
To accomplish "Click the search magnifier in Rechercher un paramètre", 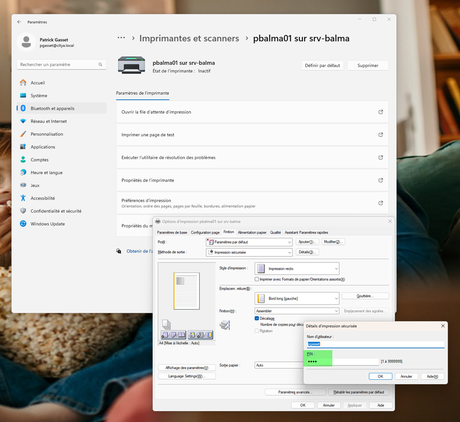I will coord(100,65).
